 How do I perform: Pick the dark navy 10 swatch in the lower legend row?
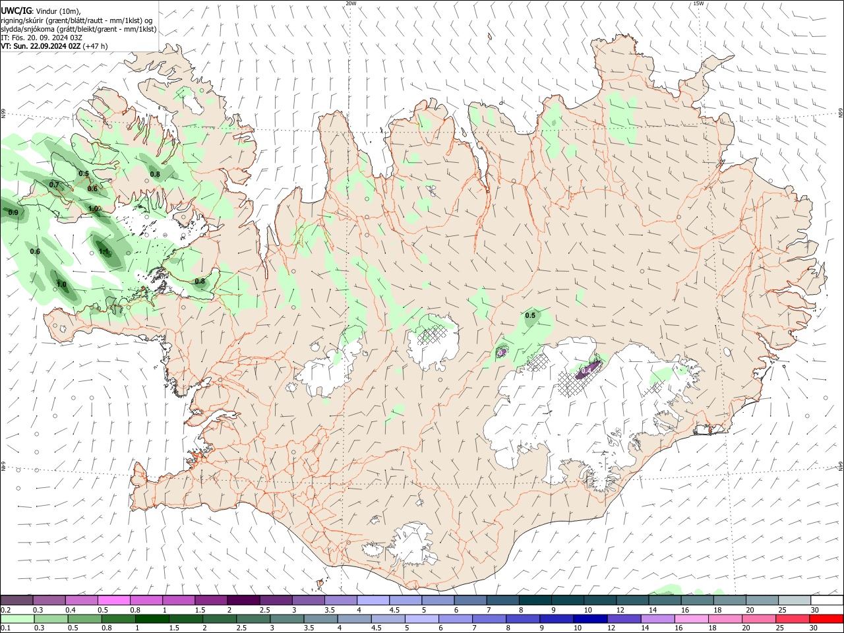589,618
